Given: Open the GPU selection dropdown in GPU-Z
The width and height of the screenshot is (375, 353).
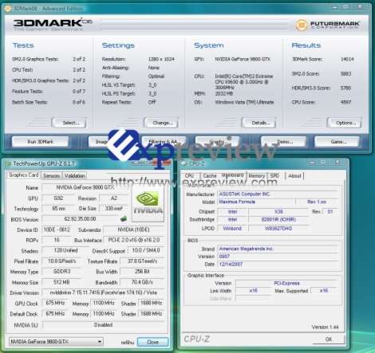Looking at the screenshot, I should (x=56, y=342).
